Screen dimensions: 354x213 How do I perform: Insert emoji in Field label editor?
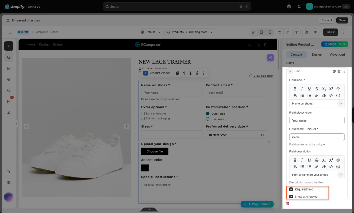click(338, 95)
